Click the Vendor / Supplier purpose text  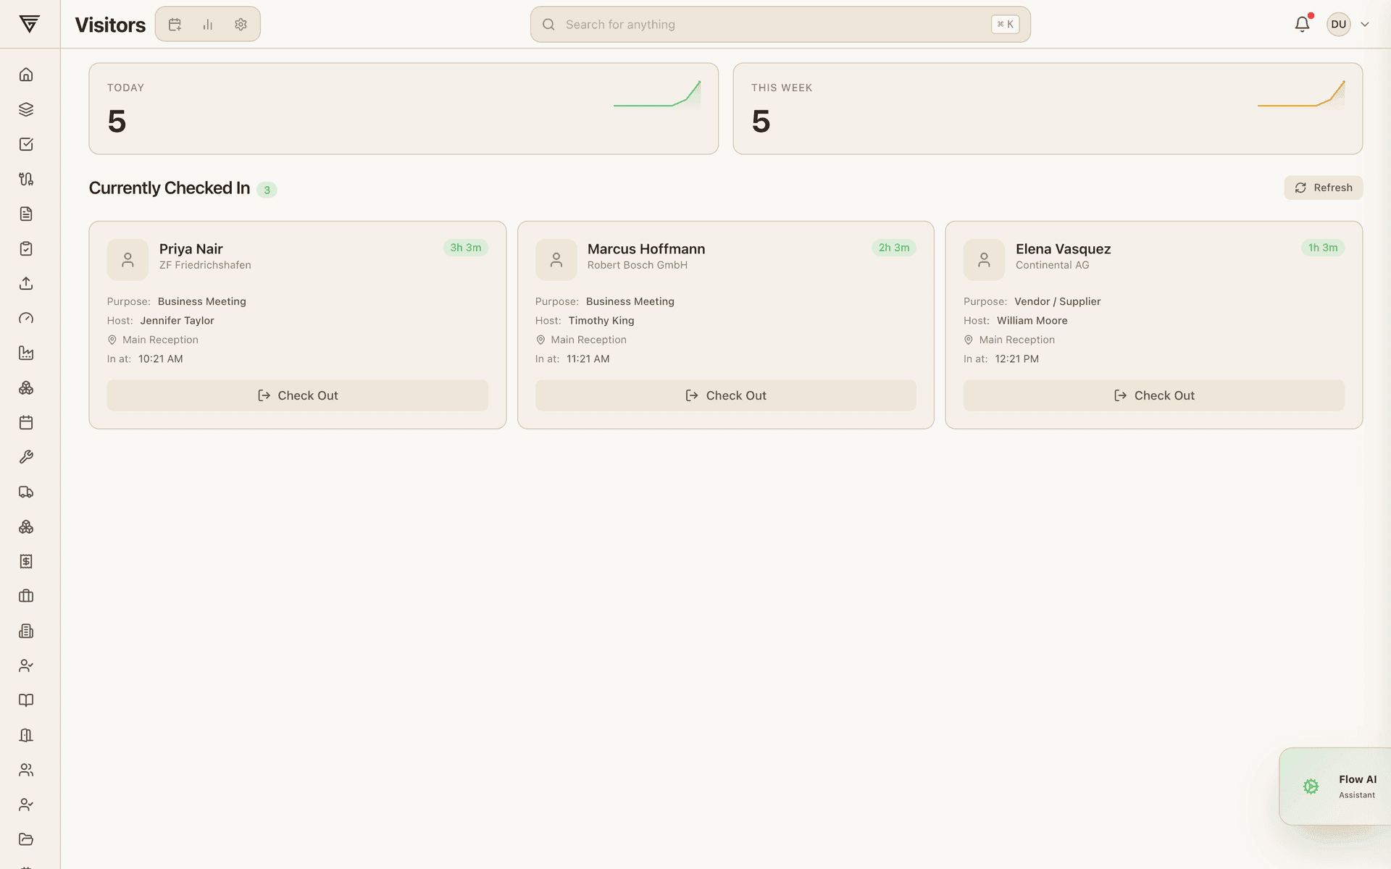coord(1057,301)
